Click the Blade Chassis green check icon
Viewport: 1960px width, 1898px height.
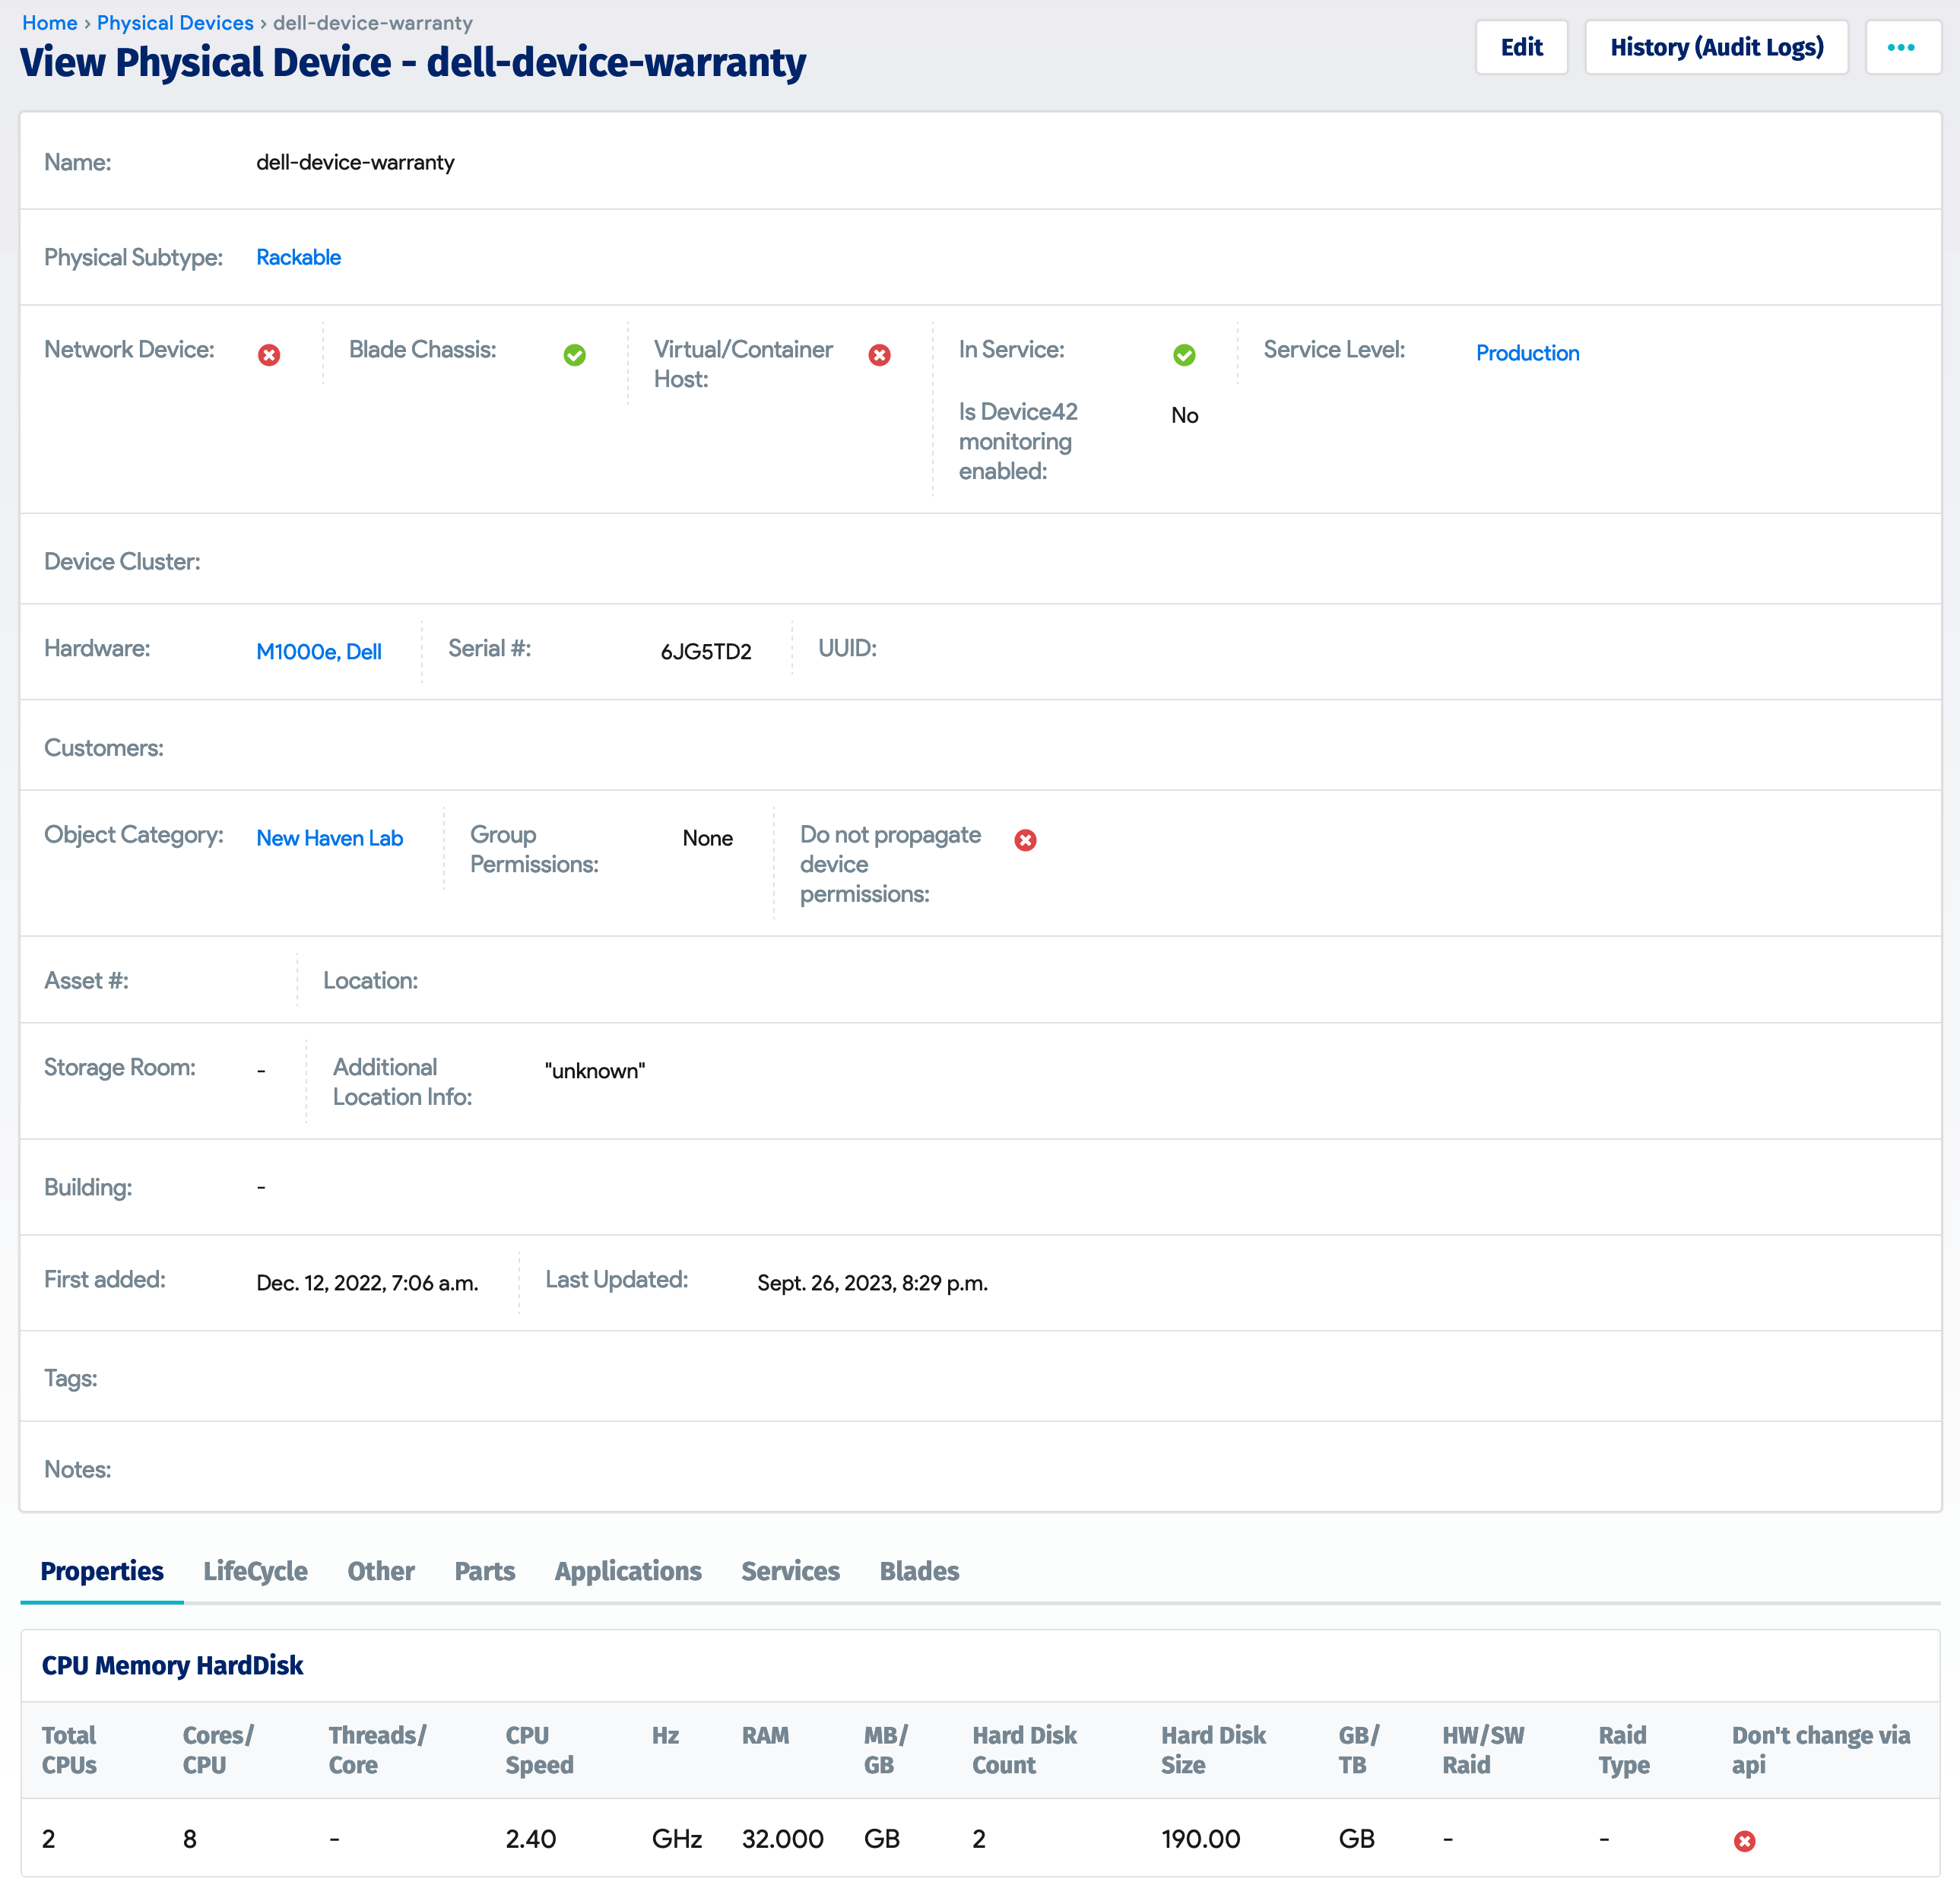click(575, 354)
